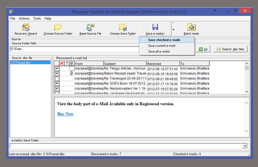Click the red X delete column header
This screenshot has width=258, height=167.
coord(62,64)
